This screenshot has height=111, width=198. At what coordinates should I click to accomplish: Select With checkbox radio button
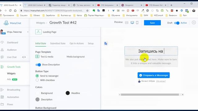point(37,80)
